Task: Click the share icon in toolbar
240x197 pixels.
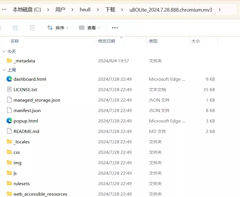Action: click(x=15, y=28)
